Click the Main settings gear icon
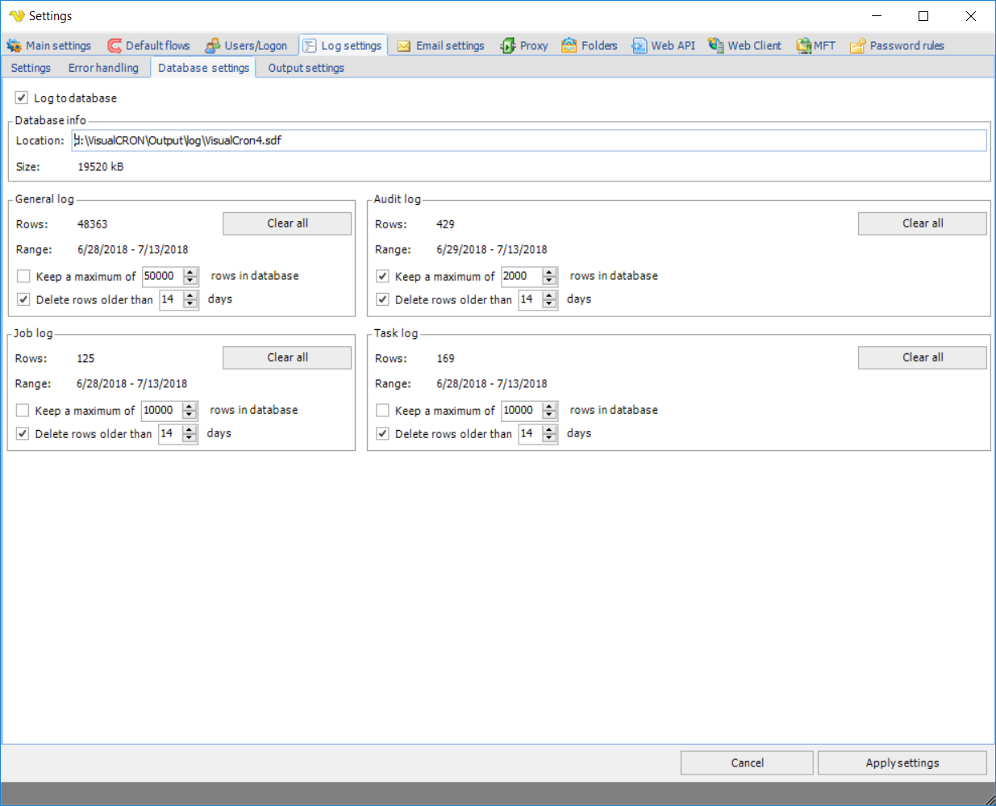Image resolution: width=996 pixels, height=806 pixels. click(x=14, y=46)
